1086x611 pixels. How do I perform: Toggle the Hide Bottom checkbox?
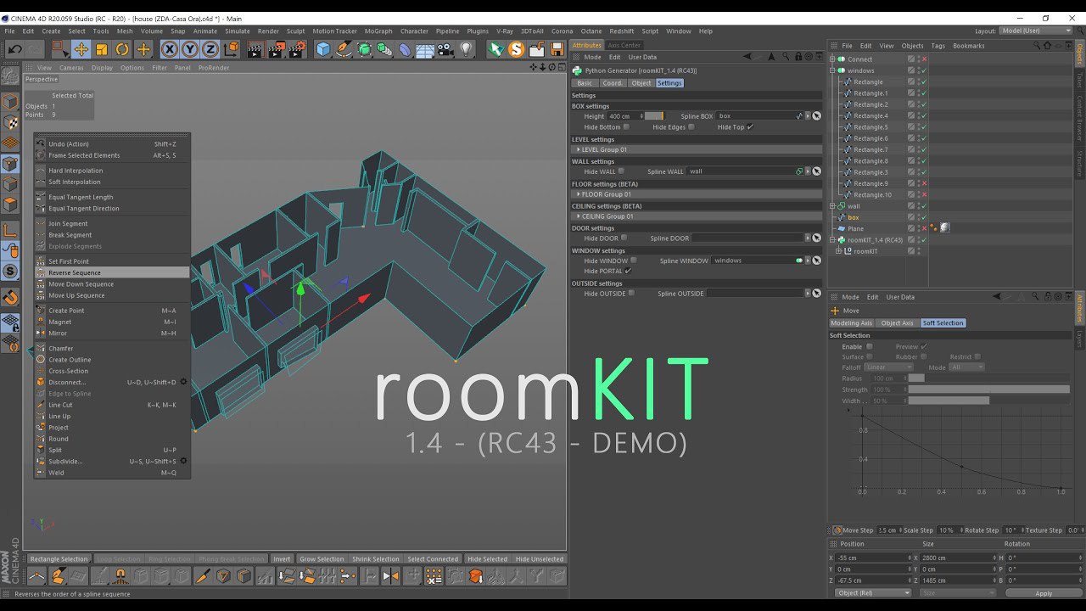tap(626, 127)
